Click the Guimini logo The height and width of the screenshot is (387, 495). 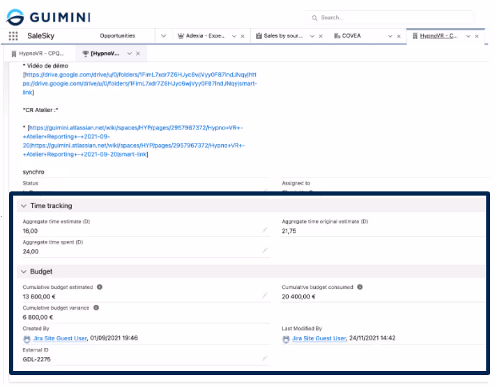tap(48, 17)
